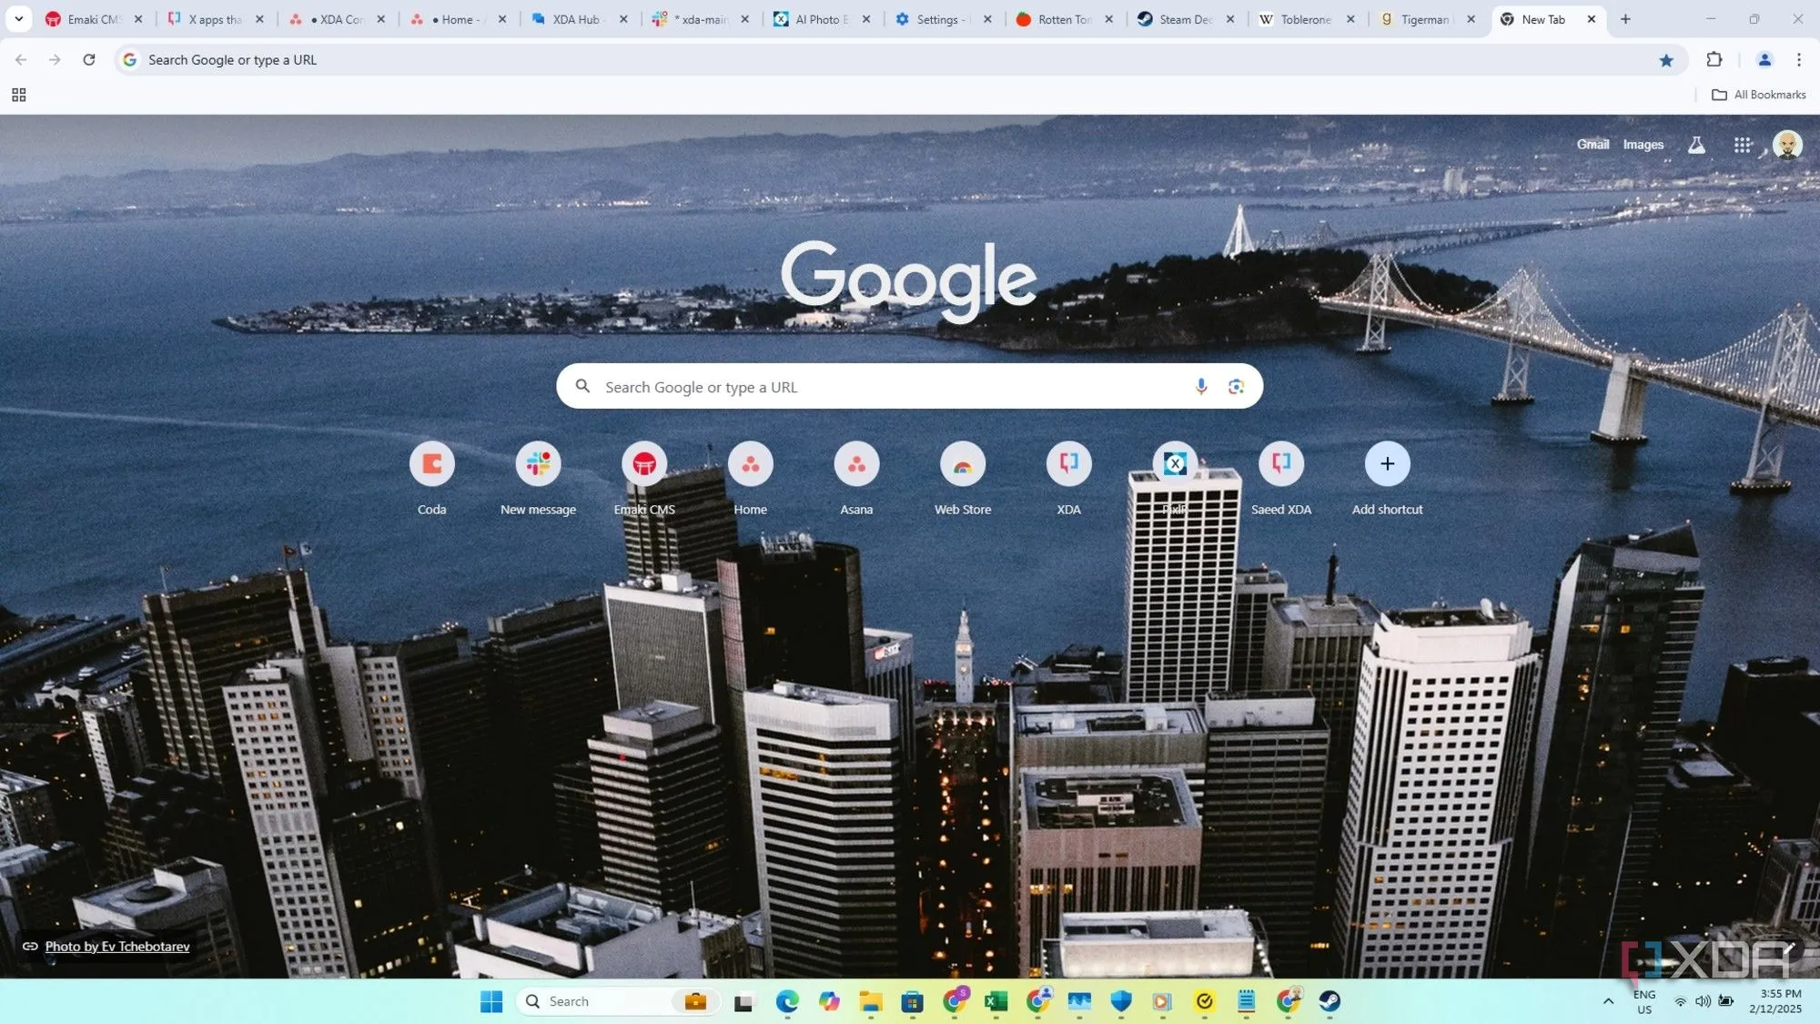This screenshot has height=1024, width=1820.
Task: Open Copilot from taskbar
Action: [x=829, y=1001]
